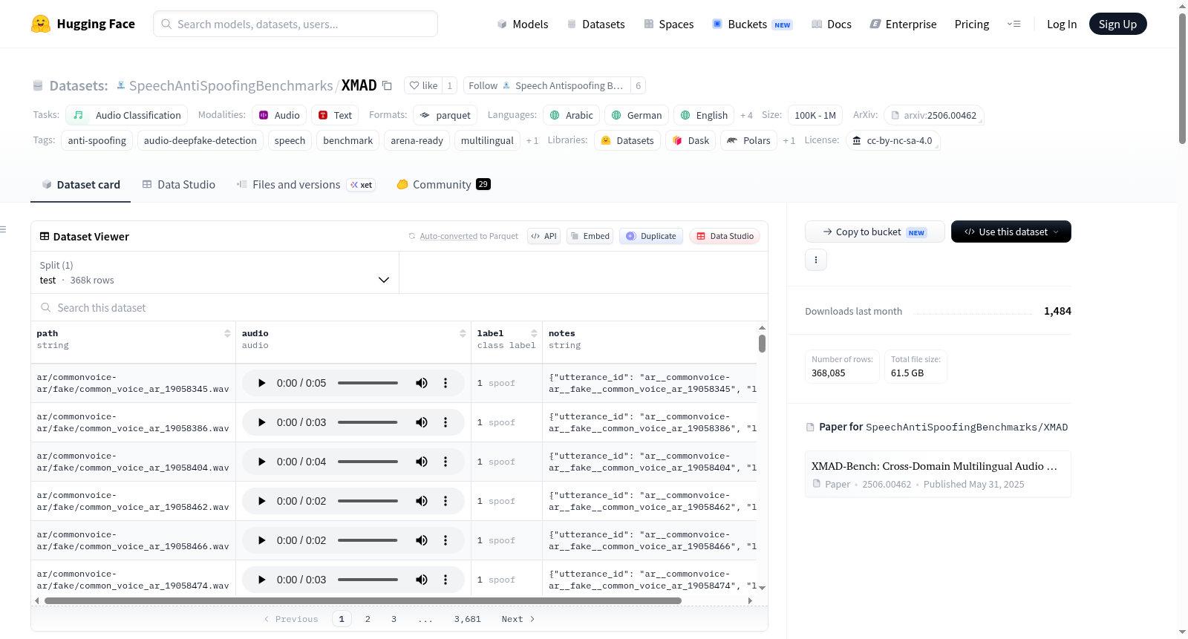1188x639 pixels.
Task: Play audio for common_voice_ar_19058404 row
Action: (261, 462)
